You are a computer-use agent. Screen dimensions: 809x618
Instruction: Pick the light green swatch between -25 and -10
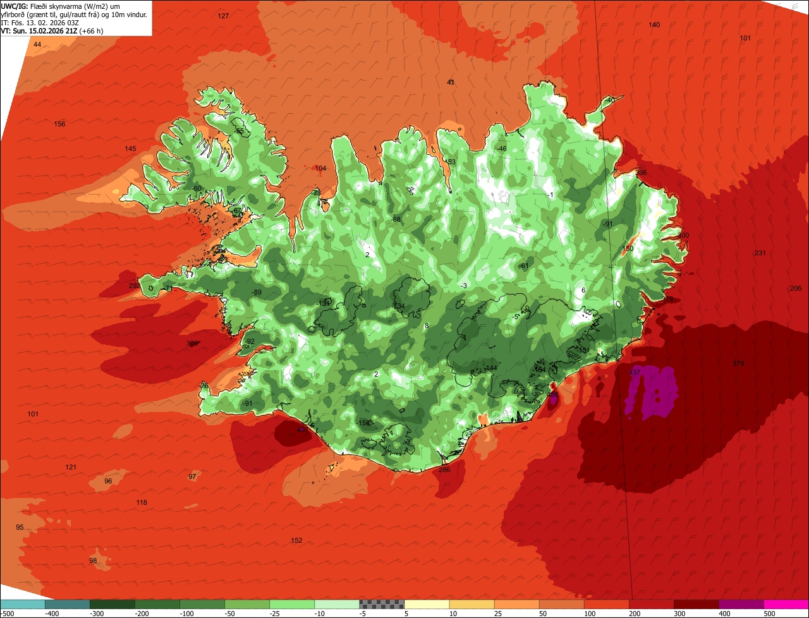tap(292, 604)
